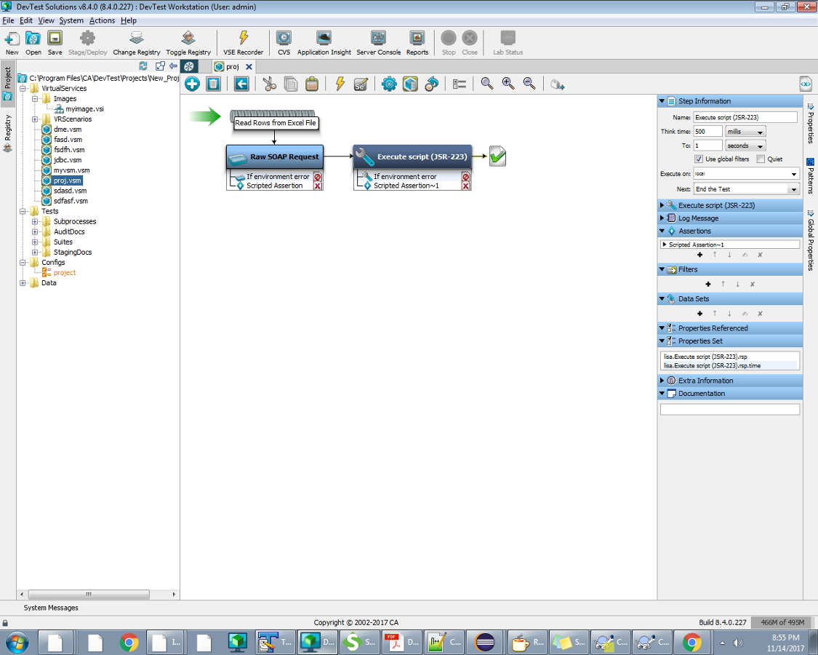Open the Actions menu
The image size is (818, 655).
(102, 20)
